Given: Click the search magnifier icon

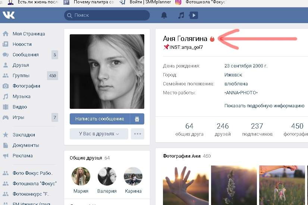Looking at the screenshot, I should [x=69, y=15].
